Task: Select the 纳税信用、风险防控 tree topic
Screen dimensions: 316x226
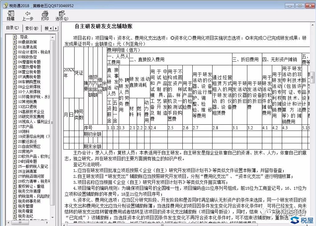Action: (34, 196)
